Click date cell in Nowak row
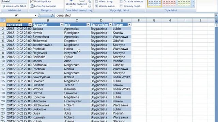This screenshot has height=122, width=218. 19,33
